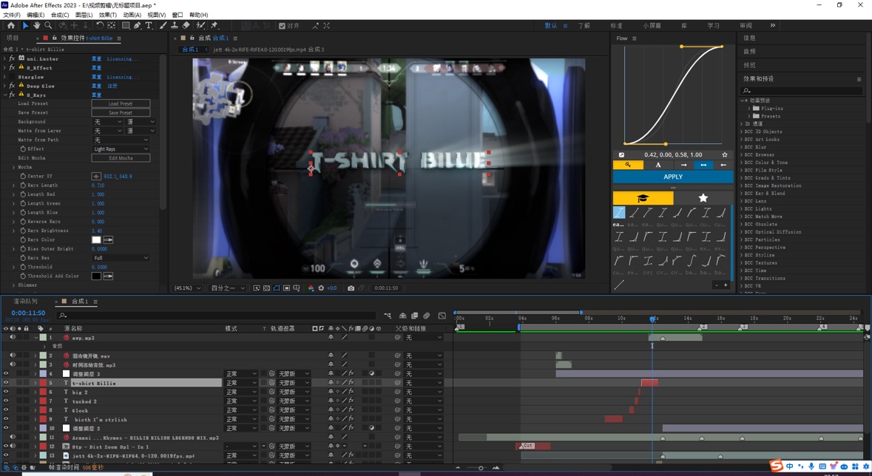The image size is (872, 476).
Task: Take a snapshot with the camera icon
Action: click(351, 288)
